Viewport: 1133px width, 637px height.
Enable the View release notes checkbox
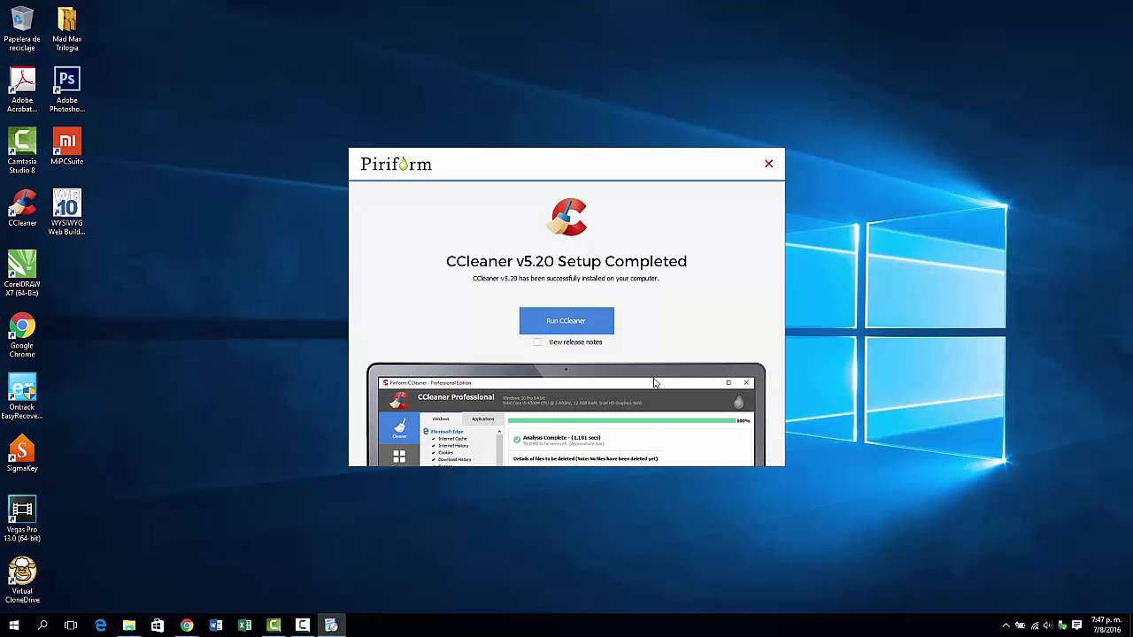click(537, 342)
